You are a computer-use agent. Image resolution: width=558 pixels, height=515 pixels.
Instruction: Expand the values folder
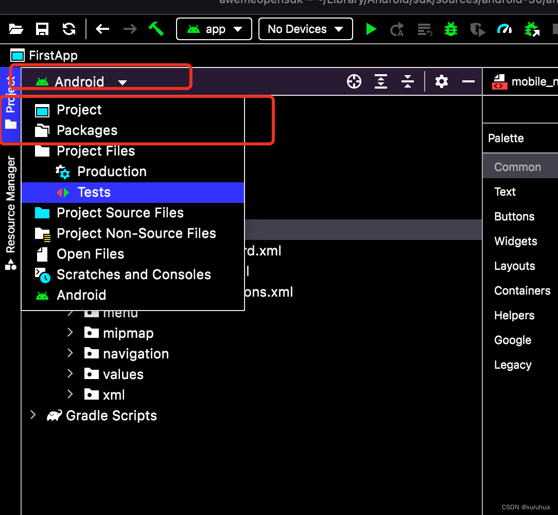[x=70, y=374]
